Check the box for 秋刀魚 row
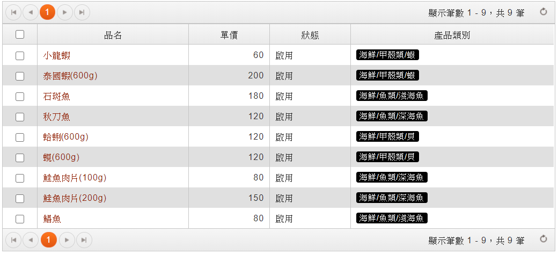The image size is (558, 254). click(20, 117)
